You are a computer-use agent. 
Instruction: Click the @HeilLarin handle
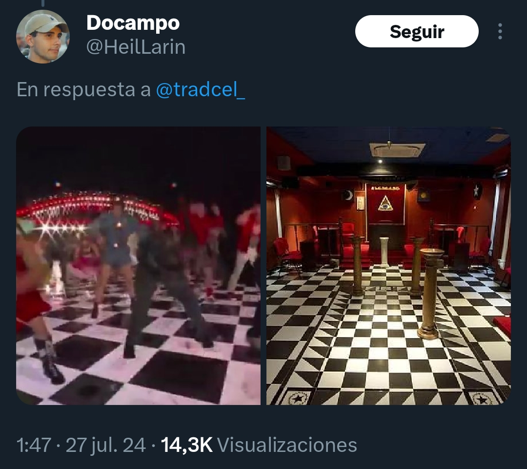[136, 47]
